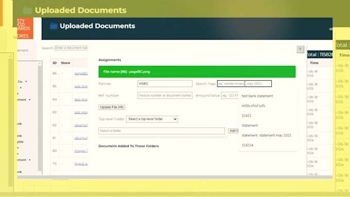The width and height of the screenshot is (350, 197).
Task: Open the Select a top-level folder dropdown
Action: coord(152,119)
